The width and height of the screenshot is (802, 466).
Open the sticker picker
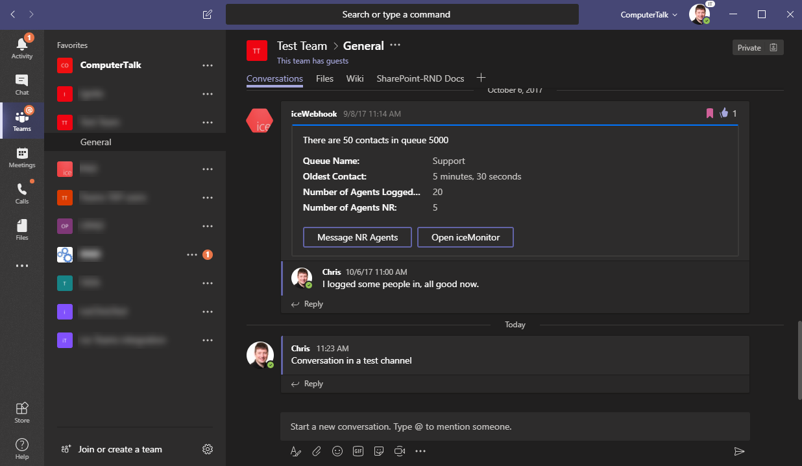[x=379, y=451]
